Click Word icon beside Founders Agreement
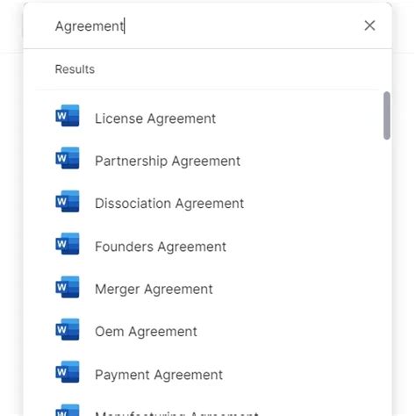Image resolution: width=416 pixels, height=416 pixels. pyautogui.click(x=68, y=244)
